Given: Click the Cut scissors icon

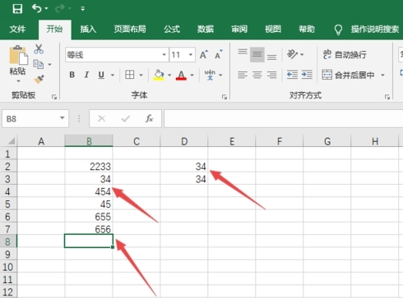Looking at the screenshot, I should click(39, 49).
